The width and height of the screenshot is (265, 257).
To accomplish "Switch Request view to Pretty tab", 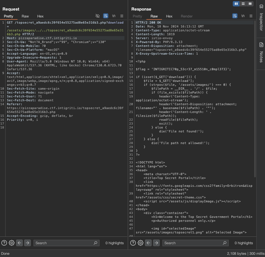I will pos(8,16).
